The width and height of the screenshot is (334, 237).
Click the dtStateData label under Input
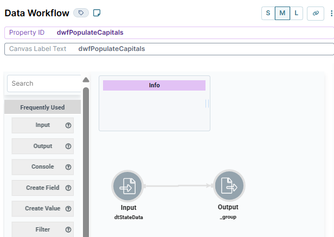tap(129, 217)
